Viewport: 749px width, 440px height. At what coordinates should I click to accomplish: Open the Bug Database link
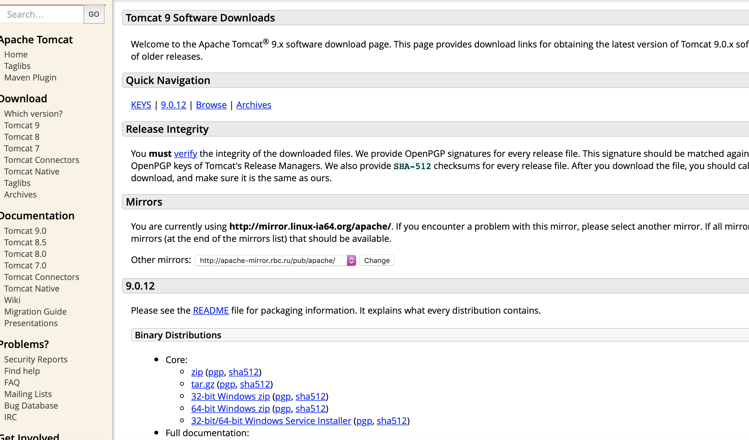(31, 406)
